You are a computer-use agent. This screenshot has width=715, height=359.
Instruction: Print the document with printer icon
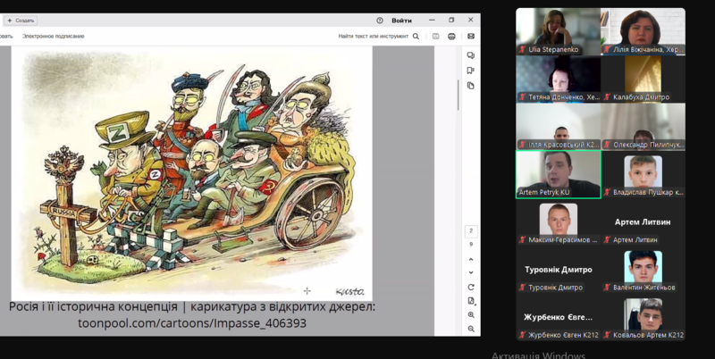click(451, 37)
